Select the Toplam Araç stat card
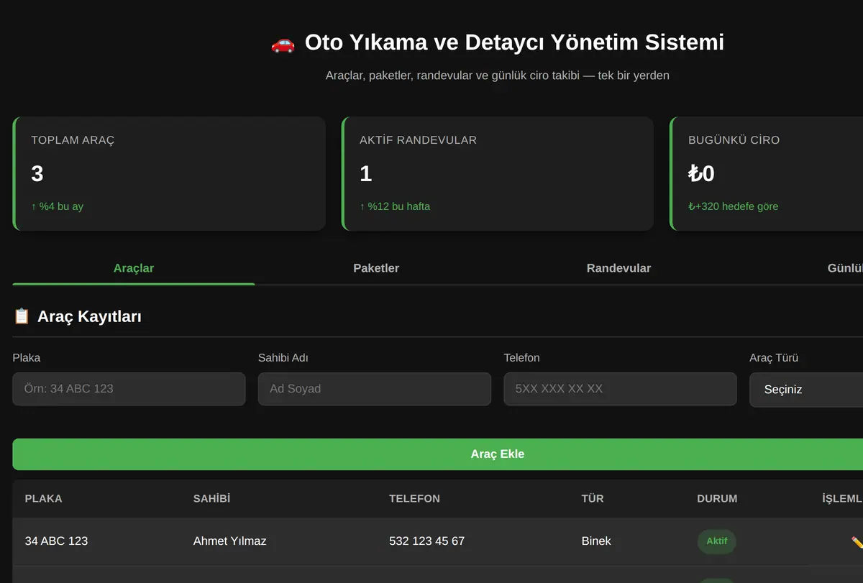This screenshot has height=583, width=863. 169,174
